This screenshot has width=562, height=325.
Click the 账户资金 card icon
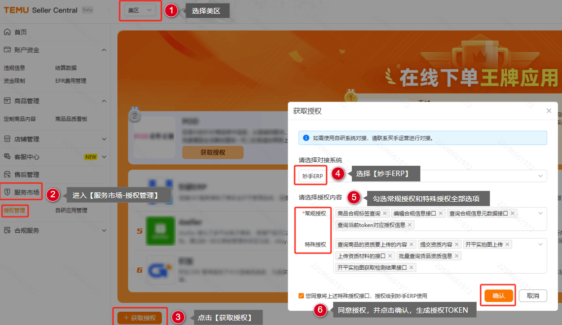click(x=7, y=50)
